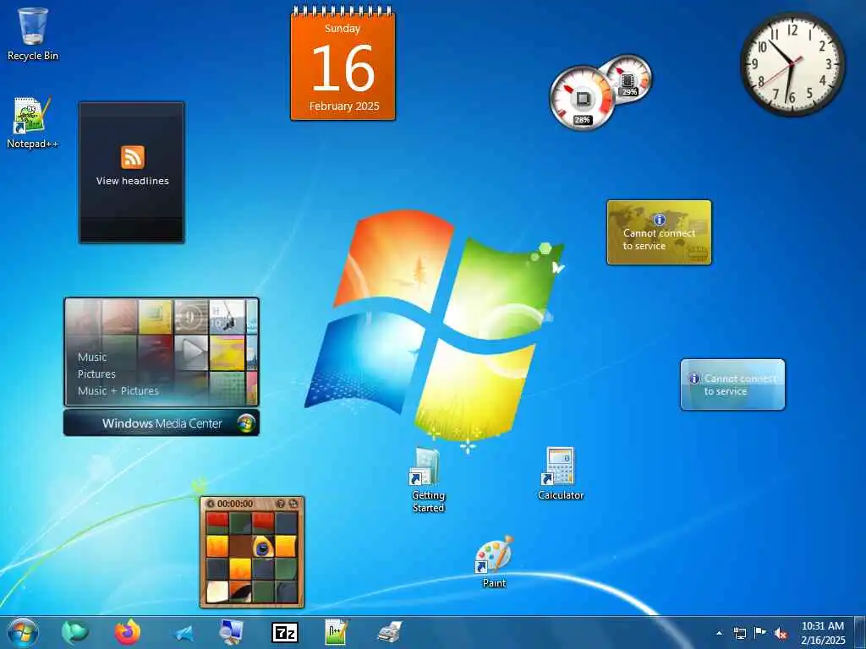866x649 pixels.
Task: Click the info icon on the blue weather gadget
Action: (x=695, y=379)
